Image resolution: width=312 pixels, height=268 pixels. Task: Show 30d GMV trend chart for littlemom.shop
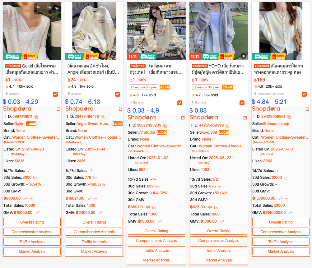click(x=286, y=198)
